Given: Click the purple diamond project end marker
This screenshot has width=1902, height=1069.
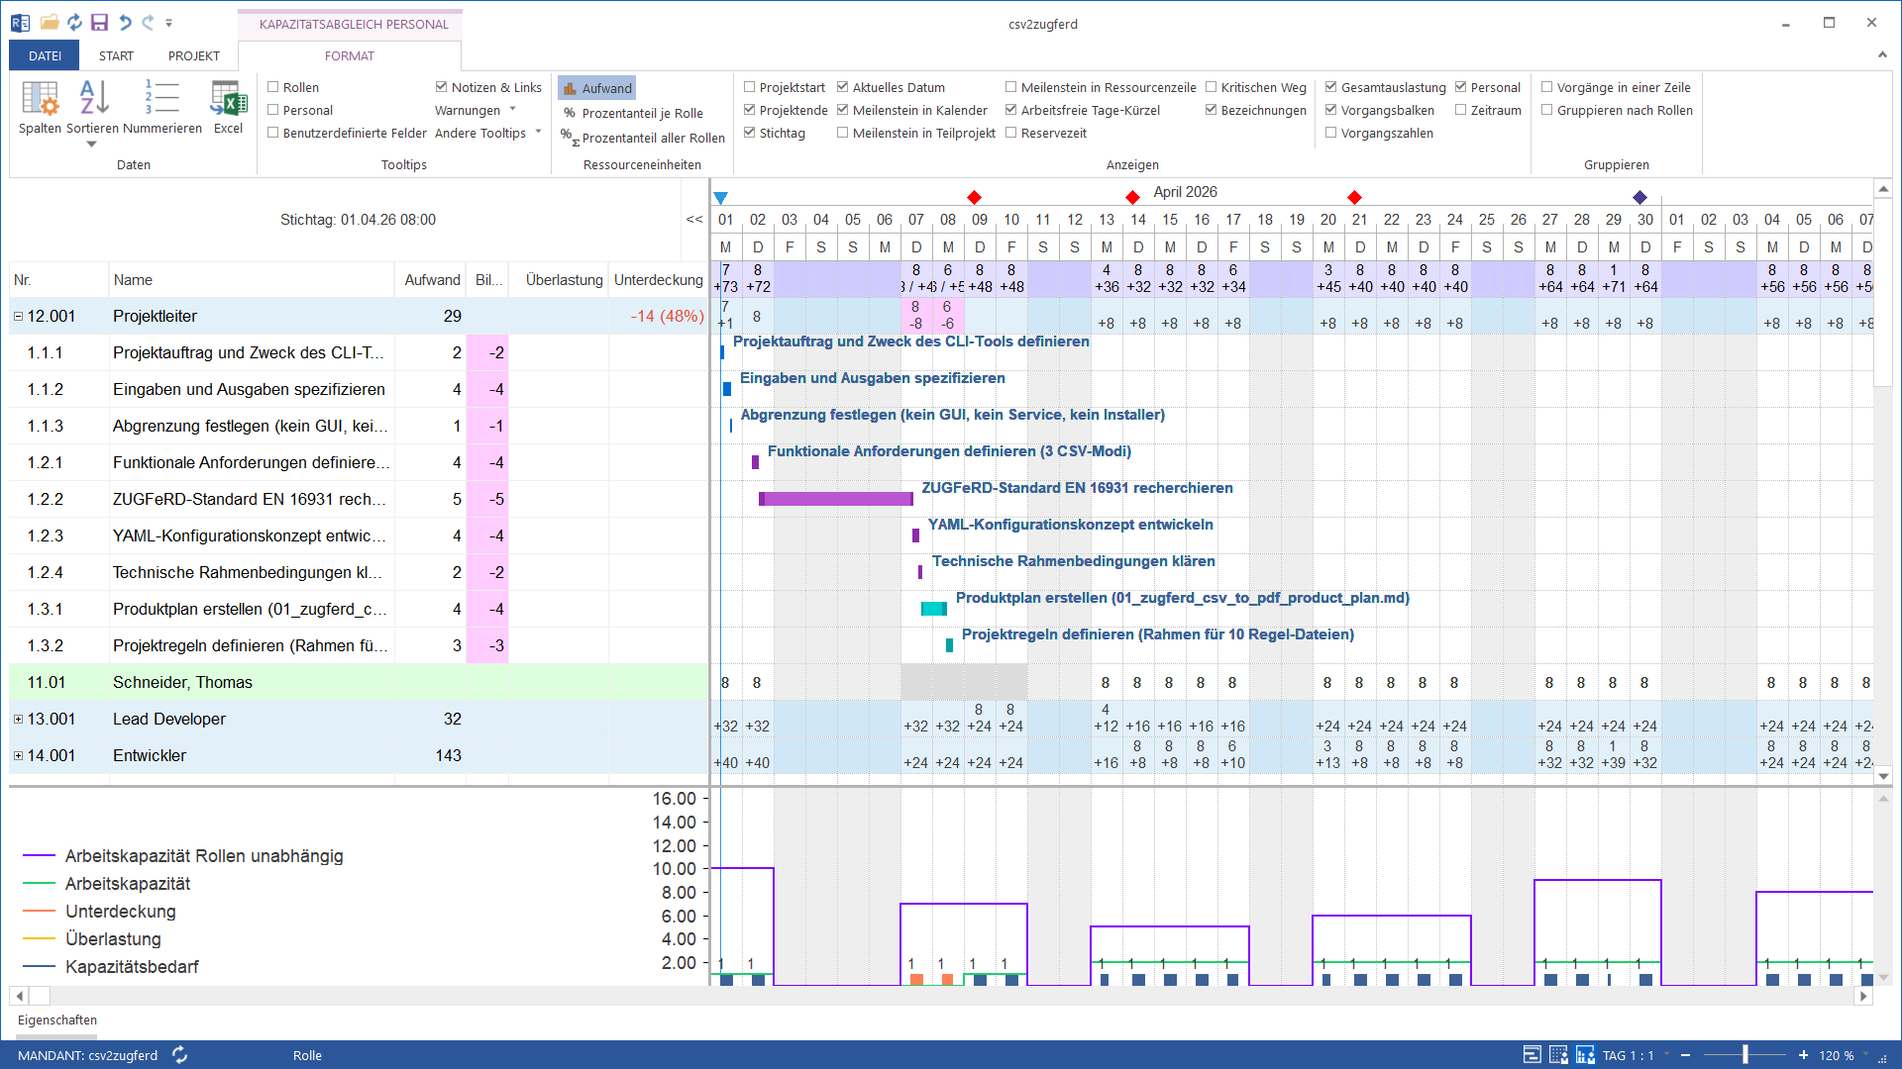Looking at the screenshot, I should click(x=1640, y=198).
